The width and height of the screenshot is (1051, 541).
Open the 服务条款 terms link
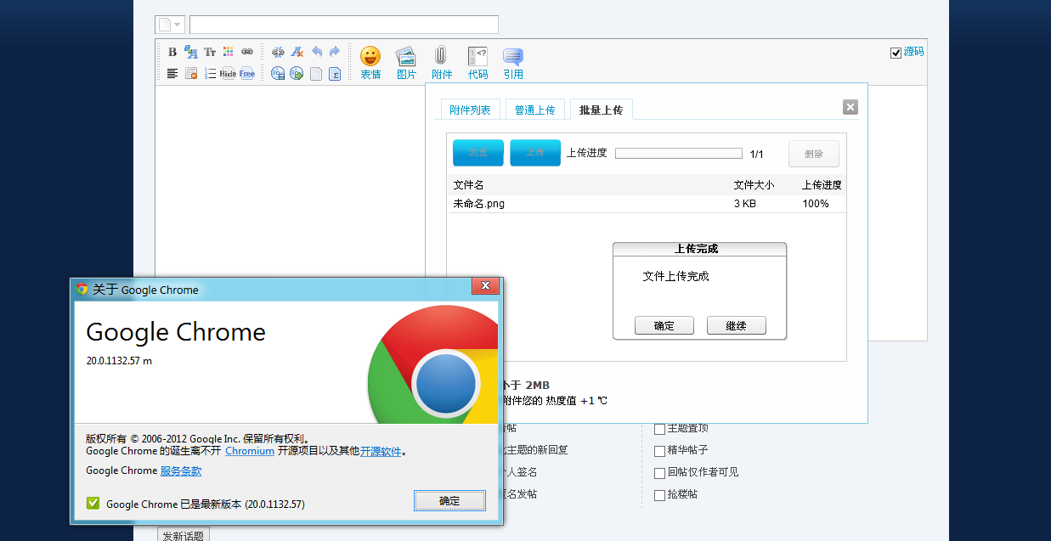[181, 471]
